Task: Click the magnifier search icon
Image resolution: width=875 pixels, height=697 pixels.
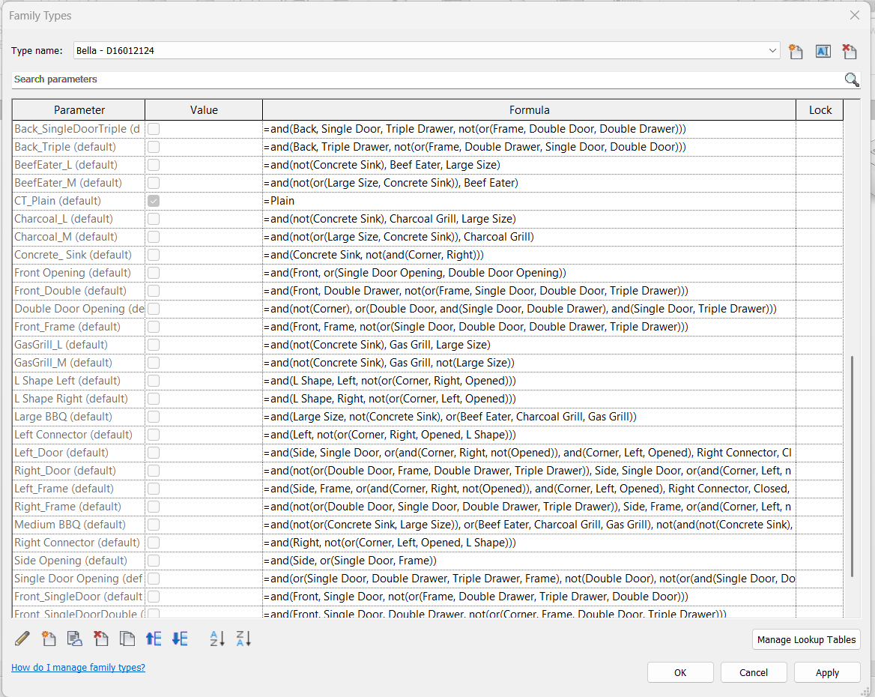Action: coord(852,79)
